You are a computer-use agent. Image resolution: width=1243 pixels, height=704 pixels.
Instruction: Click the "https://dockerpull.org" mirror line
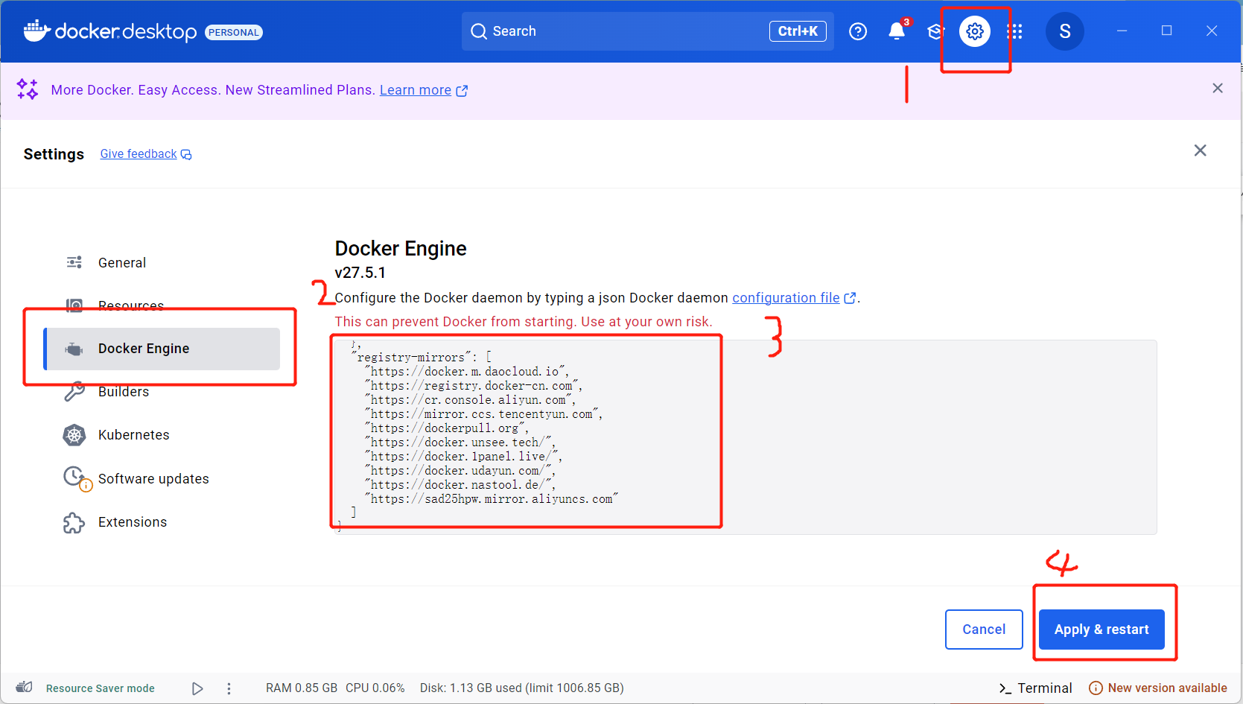point(447,428)
